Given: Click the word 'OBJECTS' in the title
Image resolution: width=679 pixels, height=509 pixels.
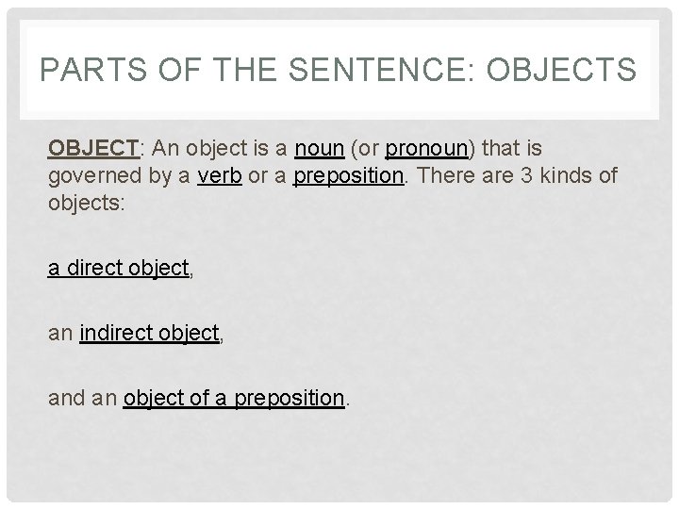Looking at the screenshot, I should click(561, 69).
